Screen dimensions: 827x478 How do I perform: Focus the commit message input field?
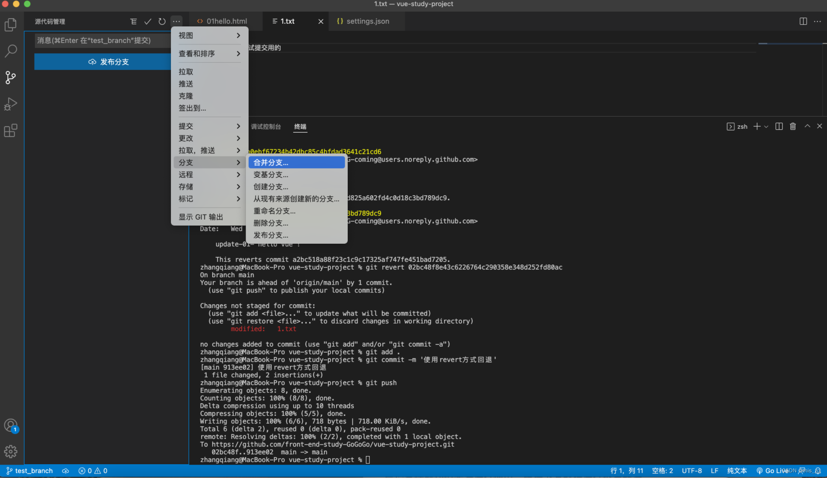[103, 40]
